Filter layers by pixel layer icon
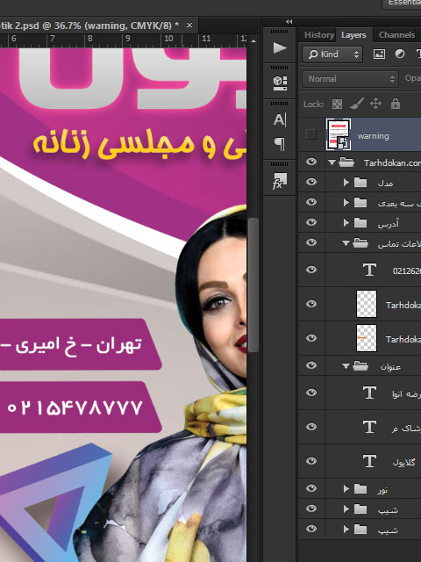Screen dimensions: 421x562 (379, 54)
